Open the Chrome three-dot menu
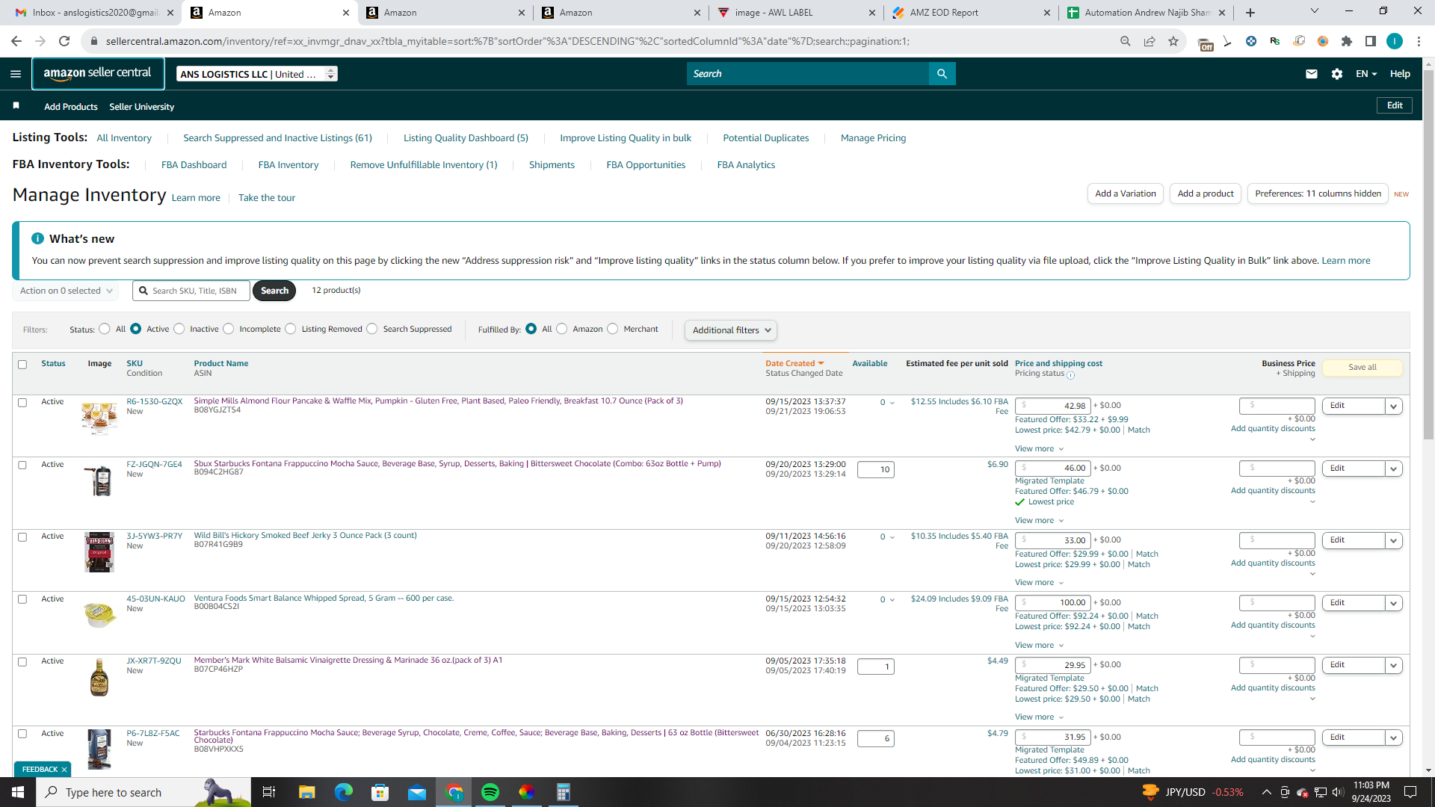1435x807 pixels. click(1419, 41)
